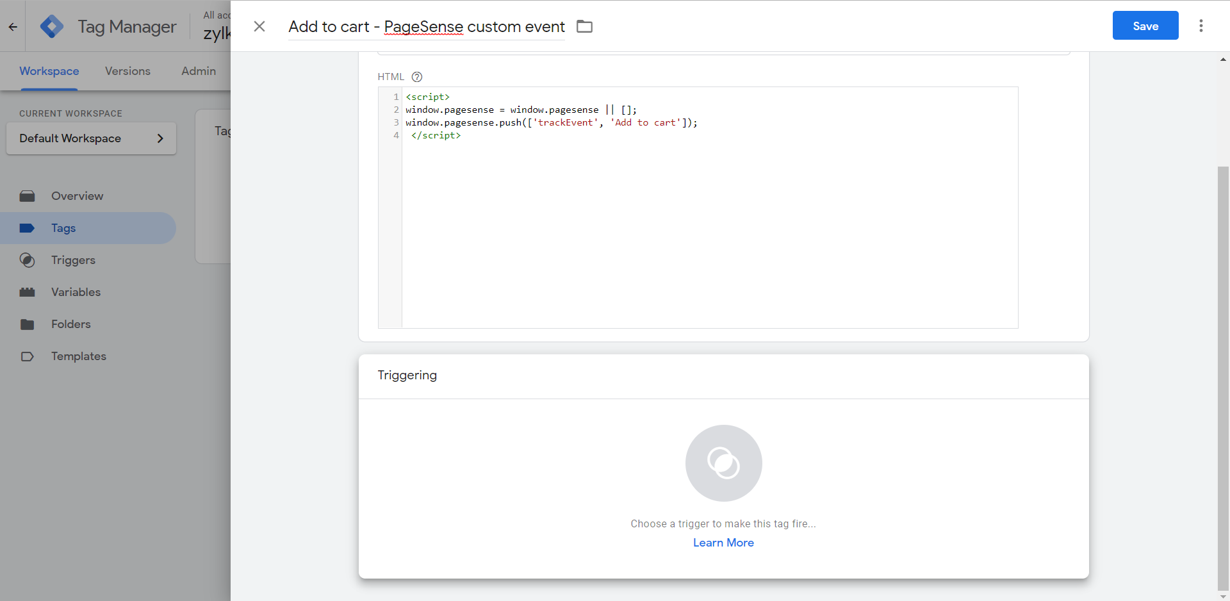Click the CURRENT WORKSPACE label

pos(70,113)
